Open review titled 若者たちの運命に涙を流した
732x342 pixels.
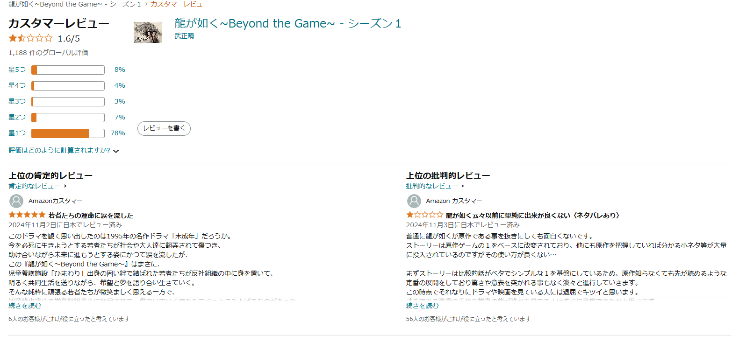(x=91, y=216)
